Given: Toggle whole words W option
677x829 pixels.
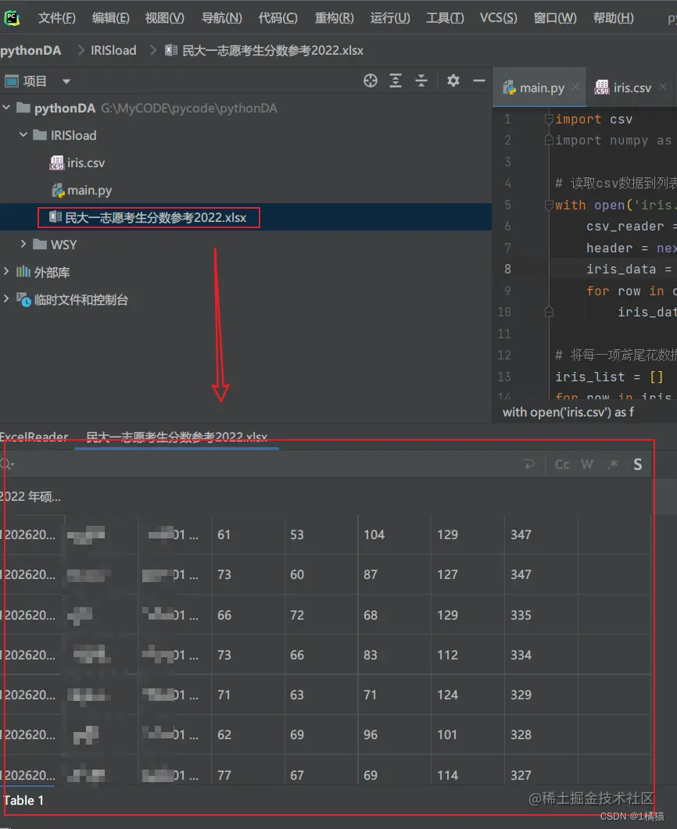Looking at the screenshot, I should pyautogui.click(x=587, y=465).
